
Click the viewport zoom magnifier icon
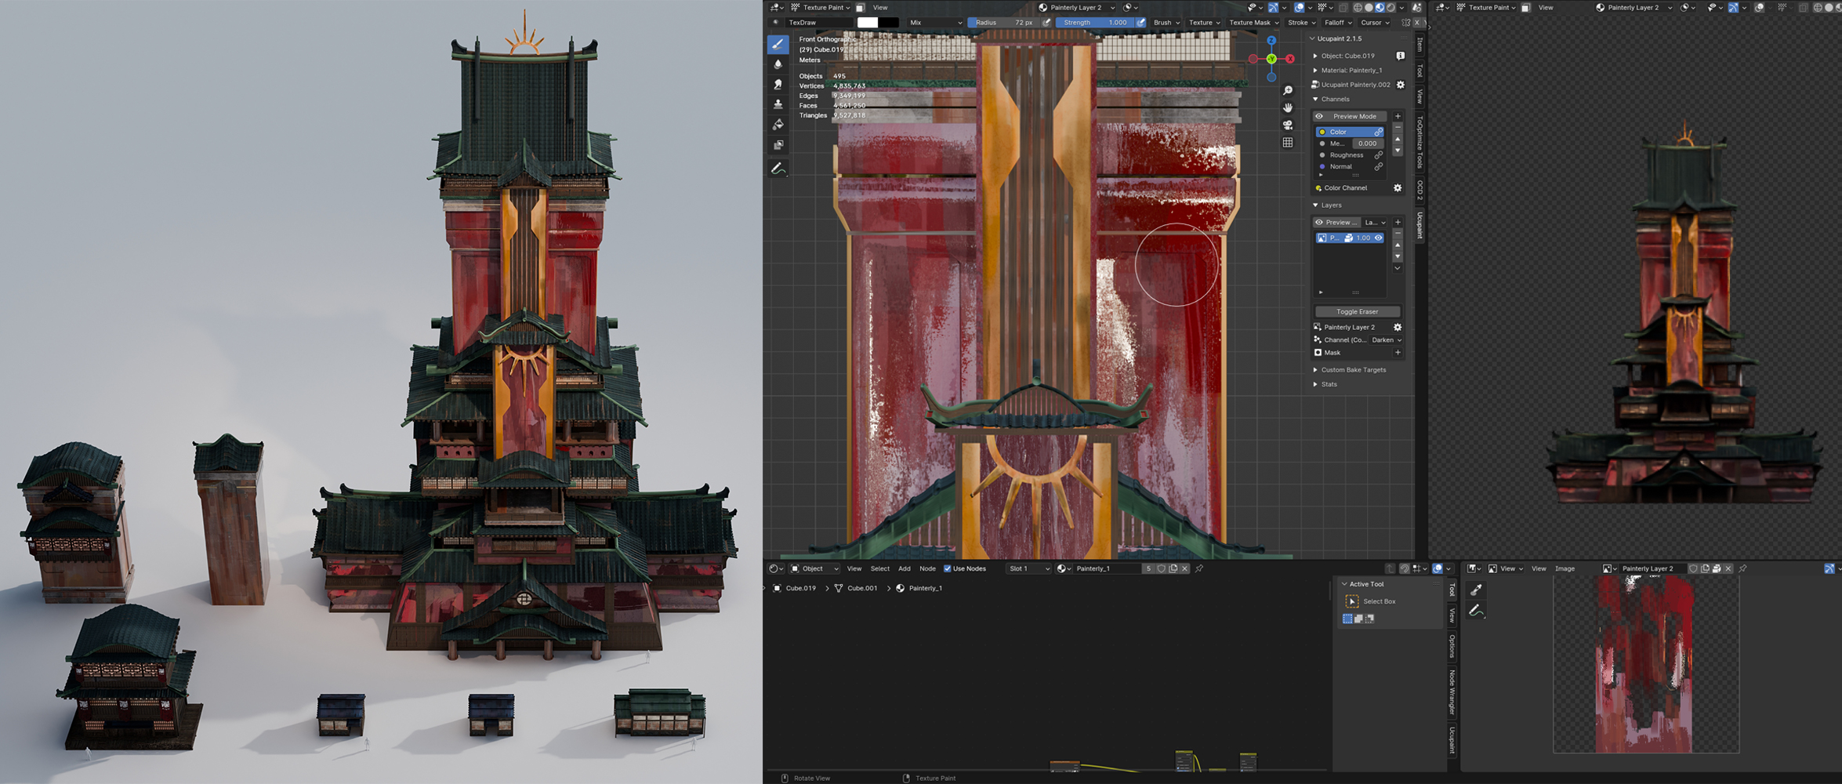[1288, 91]
